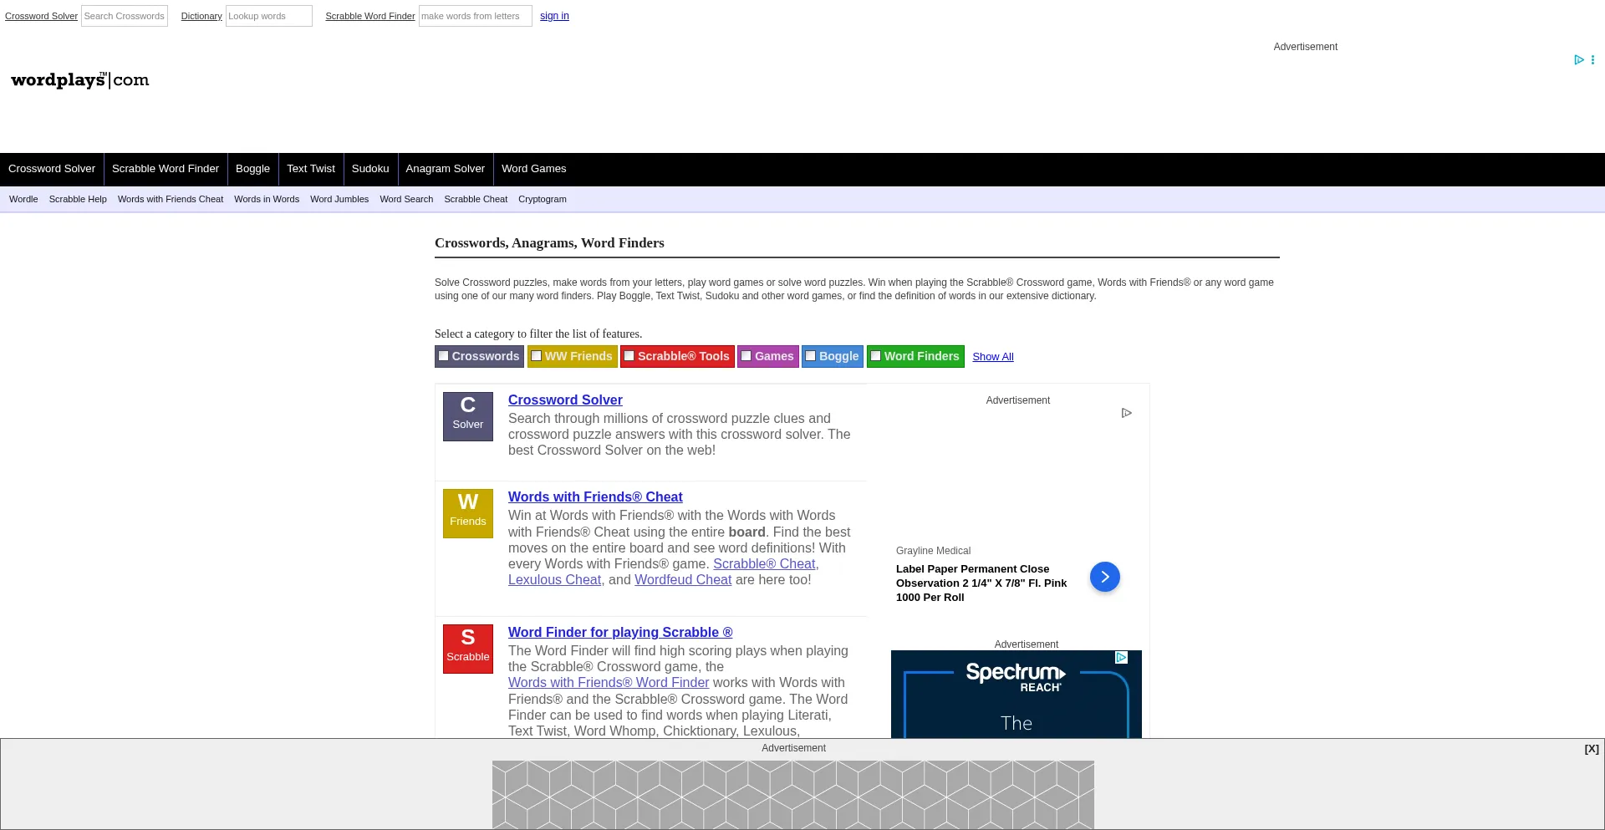Click the Crossword Solver link in top bar

(41, 16)
